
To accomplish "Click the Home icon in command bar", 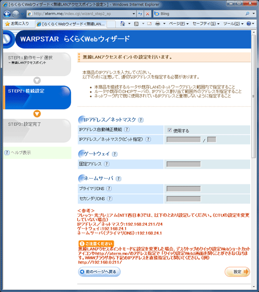I will pyautogui.click(x=122, y=24).
